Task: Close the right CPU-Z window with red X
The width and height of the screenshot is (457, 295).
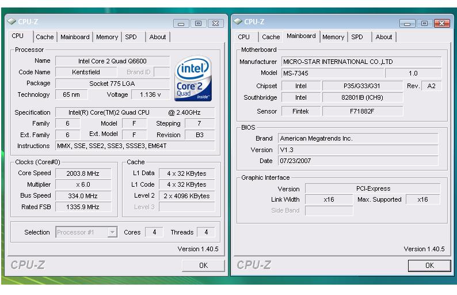Action: (442, 24)
